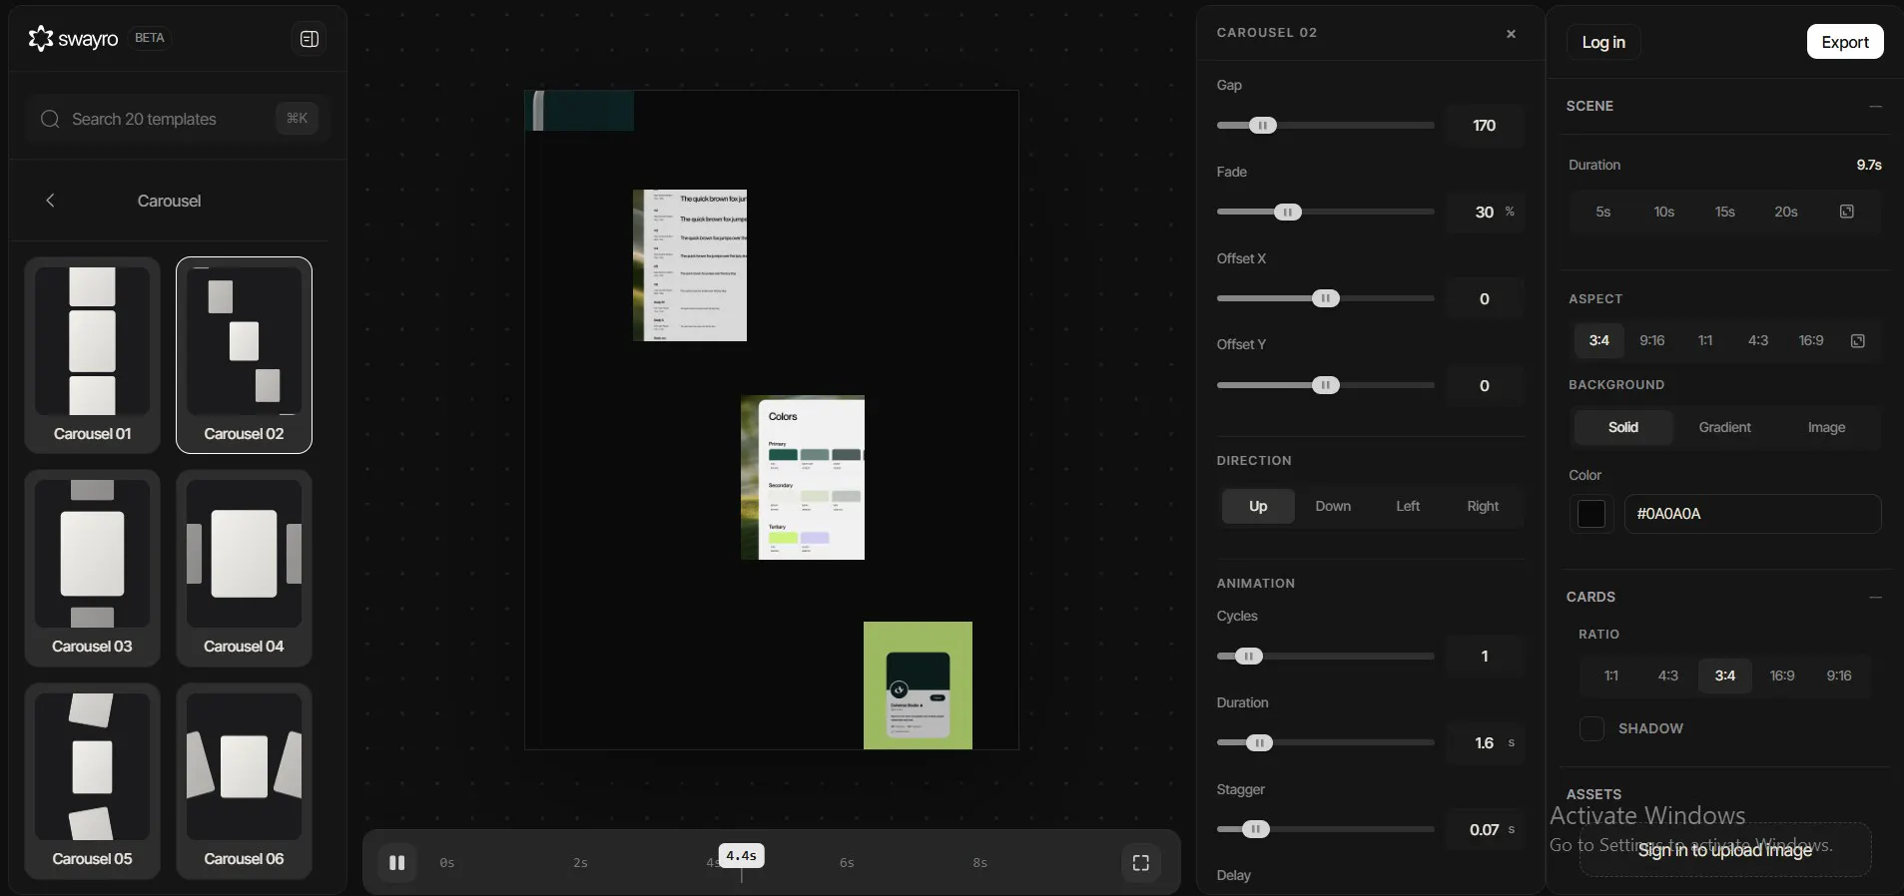1904x896 pixels.
Task: Focus the Search 20 templates field
Action: [x=178, y=119]
